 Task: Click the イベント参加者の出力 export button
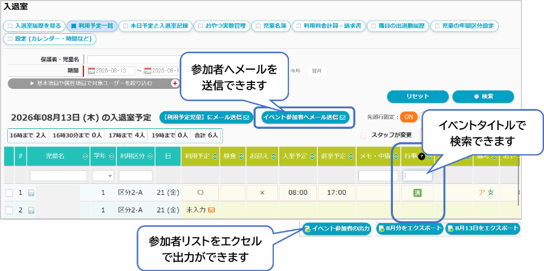pos(337,228)
